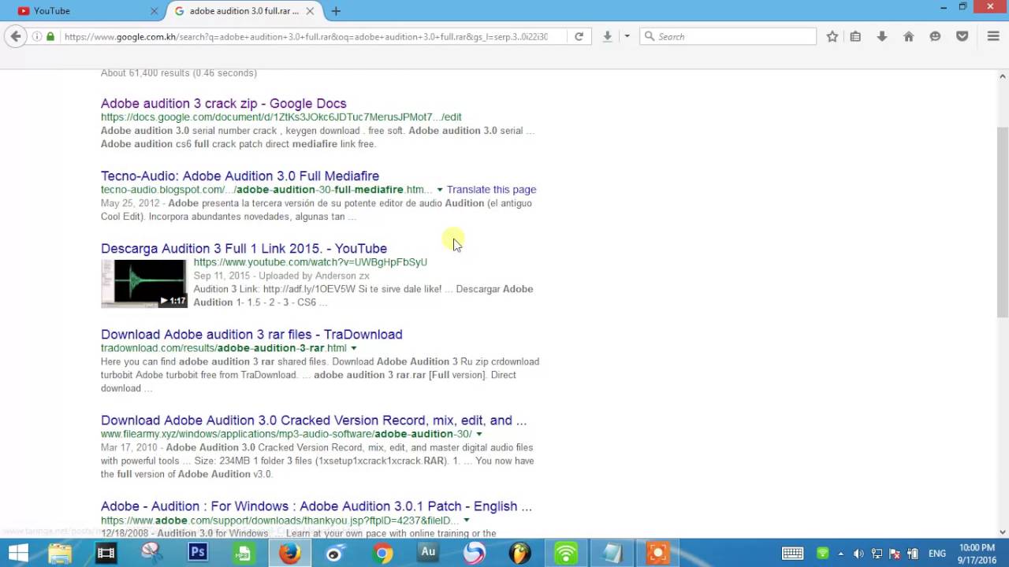This screenshot has height=567, width=1009.
Task: Open Adobe Audition 3.0.1 Patch result
Action: click(x=316, y=506)
